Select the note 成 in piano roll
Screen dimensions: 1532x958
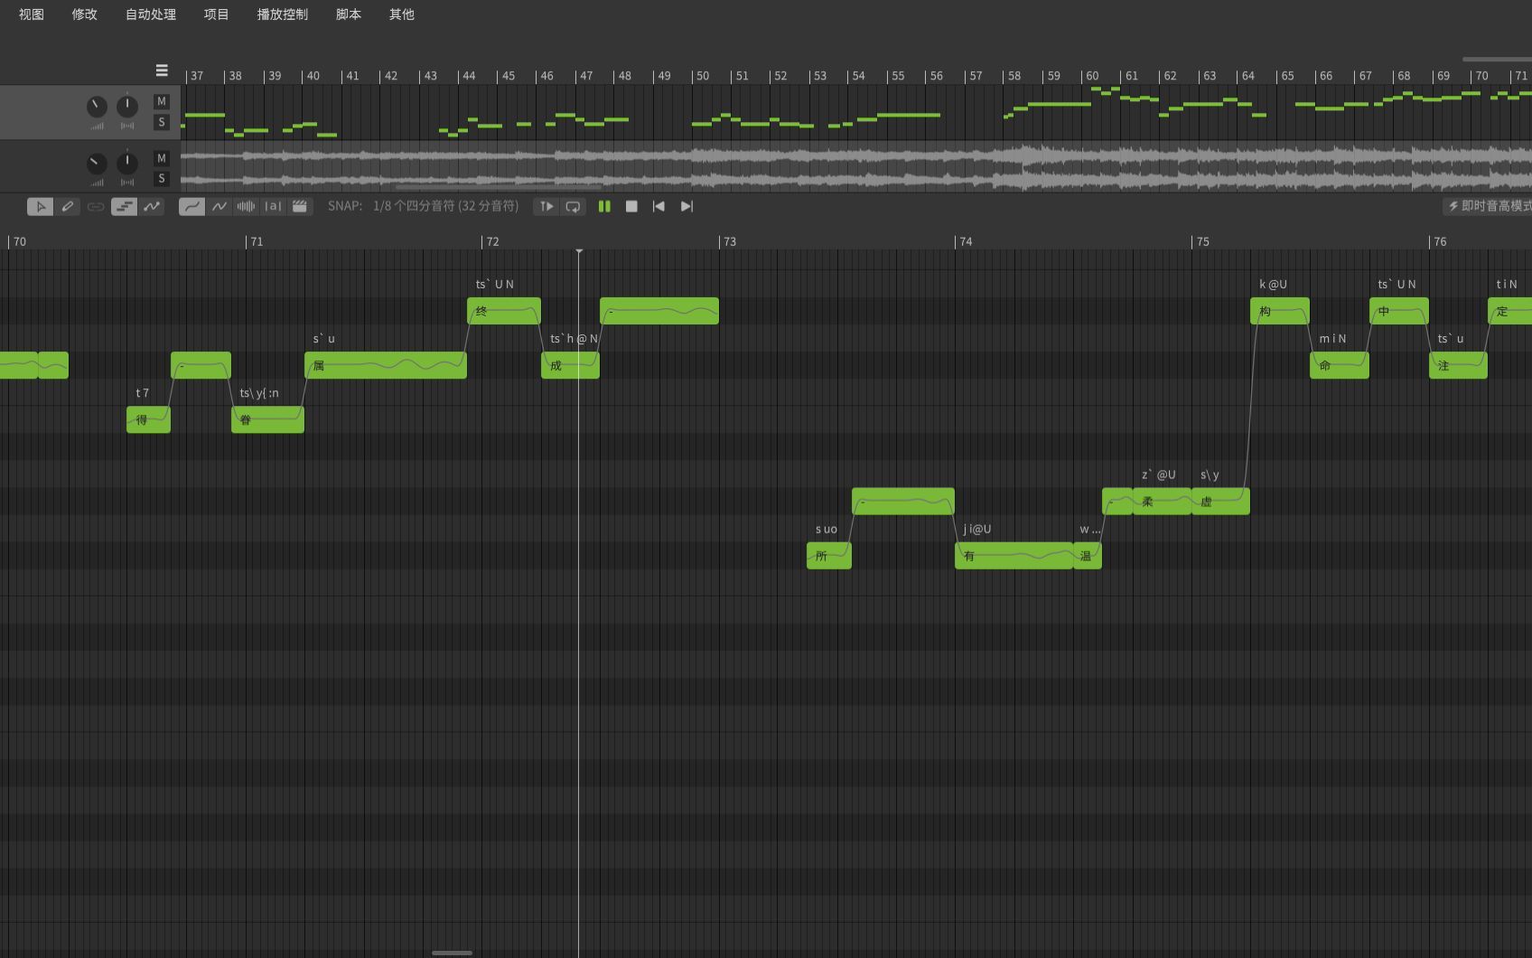[x=570, y=365]
